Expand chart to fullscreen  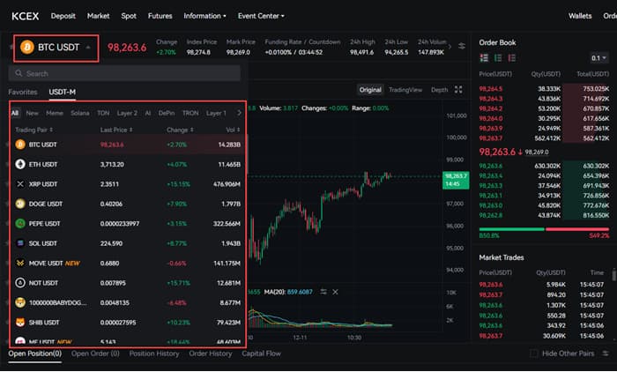[x=458, y=90]
